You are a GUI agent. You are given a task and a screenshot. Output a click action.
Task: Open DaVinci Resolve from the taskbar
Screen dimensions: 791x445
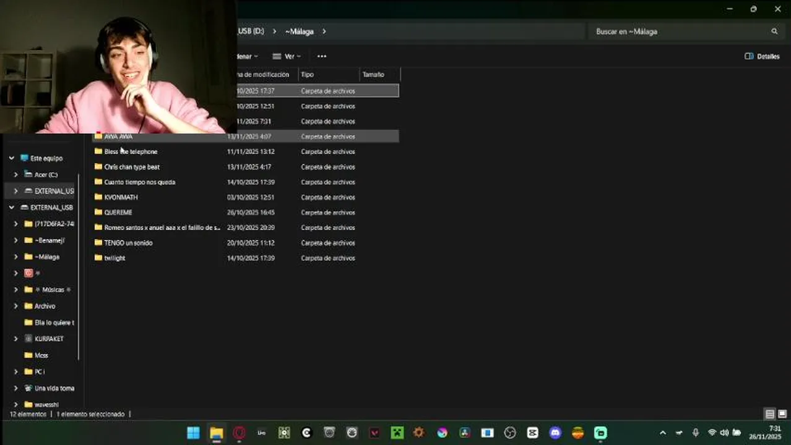(465, 433)
